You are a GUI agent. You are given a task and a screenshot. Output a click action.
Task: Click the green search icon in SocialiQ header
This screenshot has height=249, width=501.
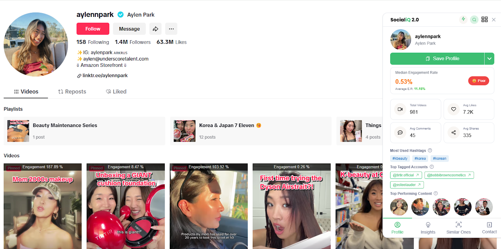coord(474,20)
